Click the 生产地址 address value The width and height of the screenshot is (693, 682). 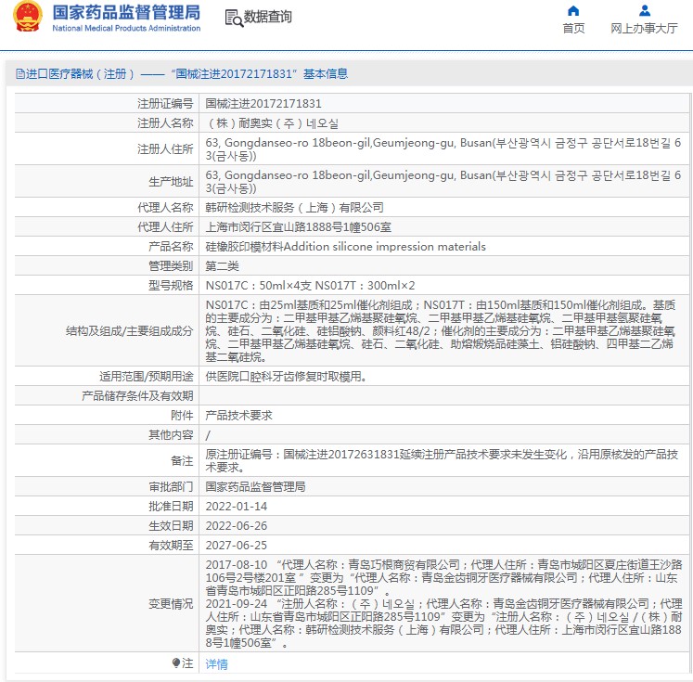pos(443,182)
